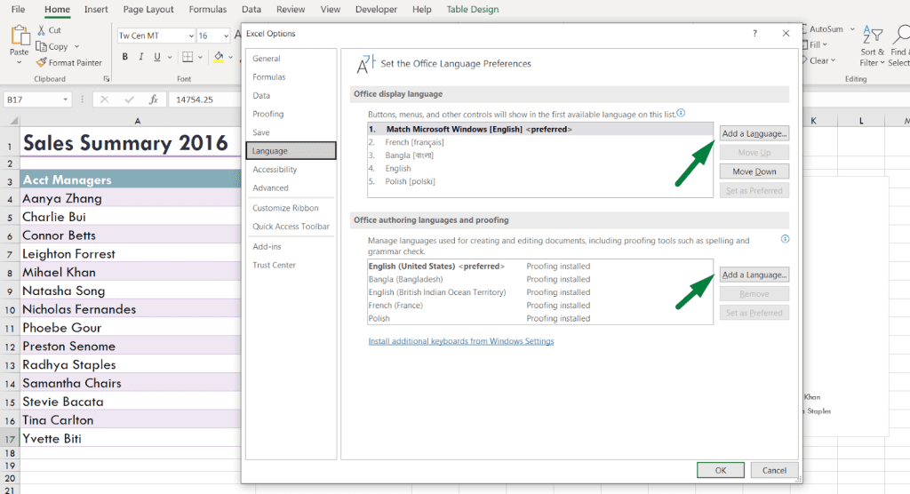
Task: Expand the Tw Cen MT font dropdown
Action: click(x=190, y=36)
